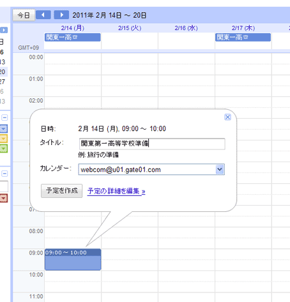This screenshot has width=290, height=302.
Task: Open the blue calendar color menu arrow
Action: coord(4,129)
